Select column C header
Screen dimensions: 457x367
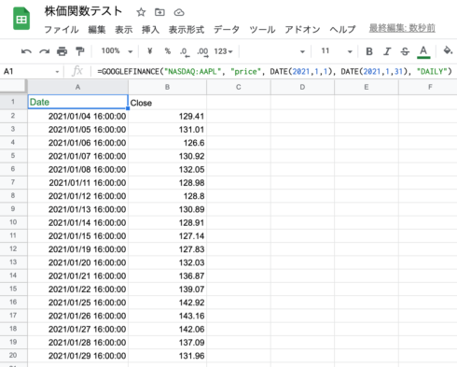(239, 87)
